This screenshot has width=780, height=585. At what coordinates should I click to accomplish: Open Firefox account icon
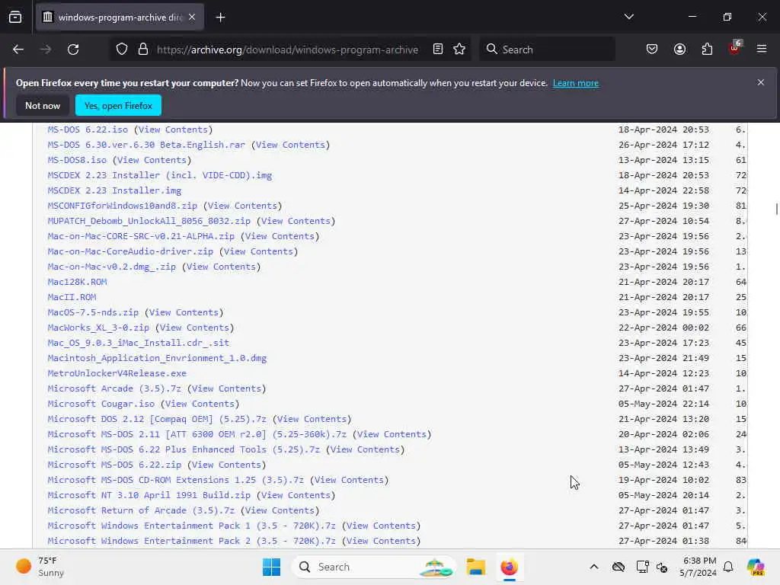coord(679,50)
